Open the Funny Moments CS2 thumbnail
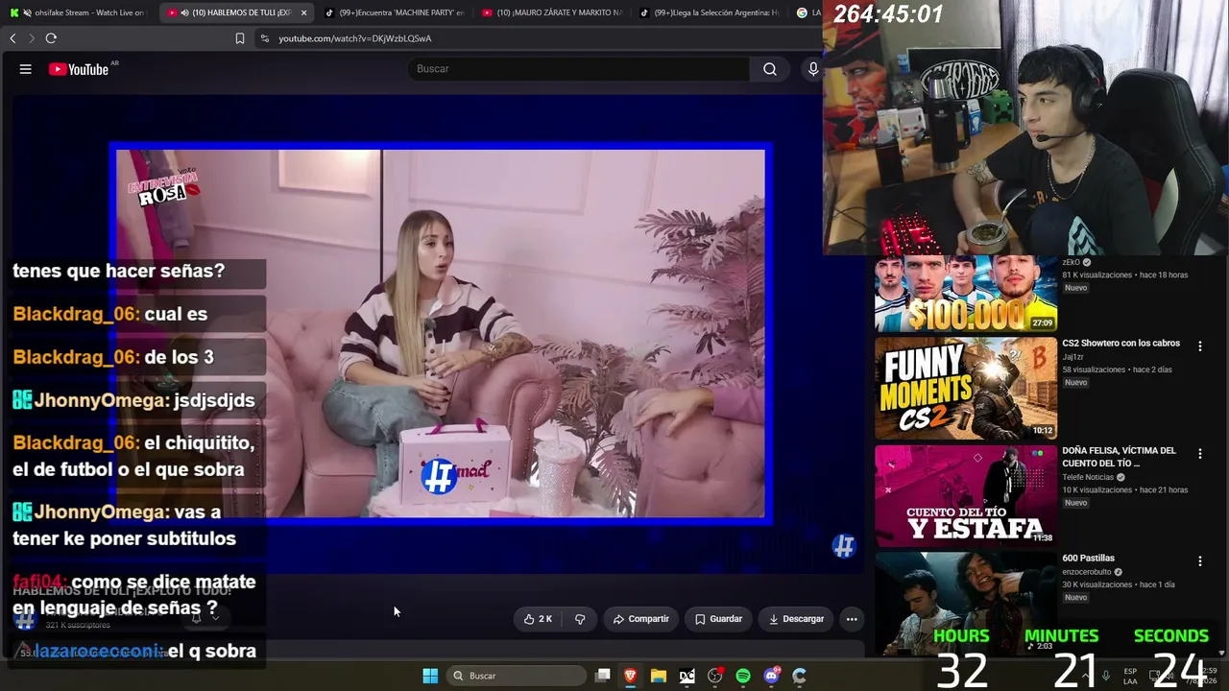Image resolution: width=1229 pixels, height=691 pixels. [x=965, y=388]
